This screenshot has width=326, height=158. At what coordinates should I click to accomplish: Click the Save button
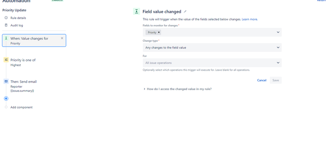click(x=276, y=80)
